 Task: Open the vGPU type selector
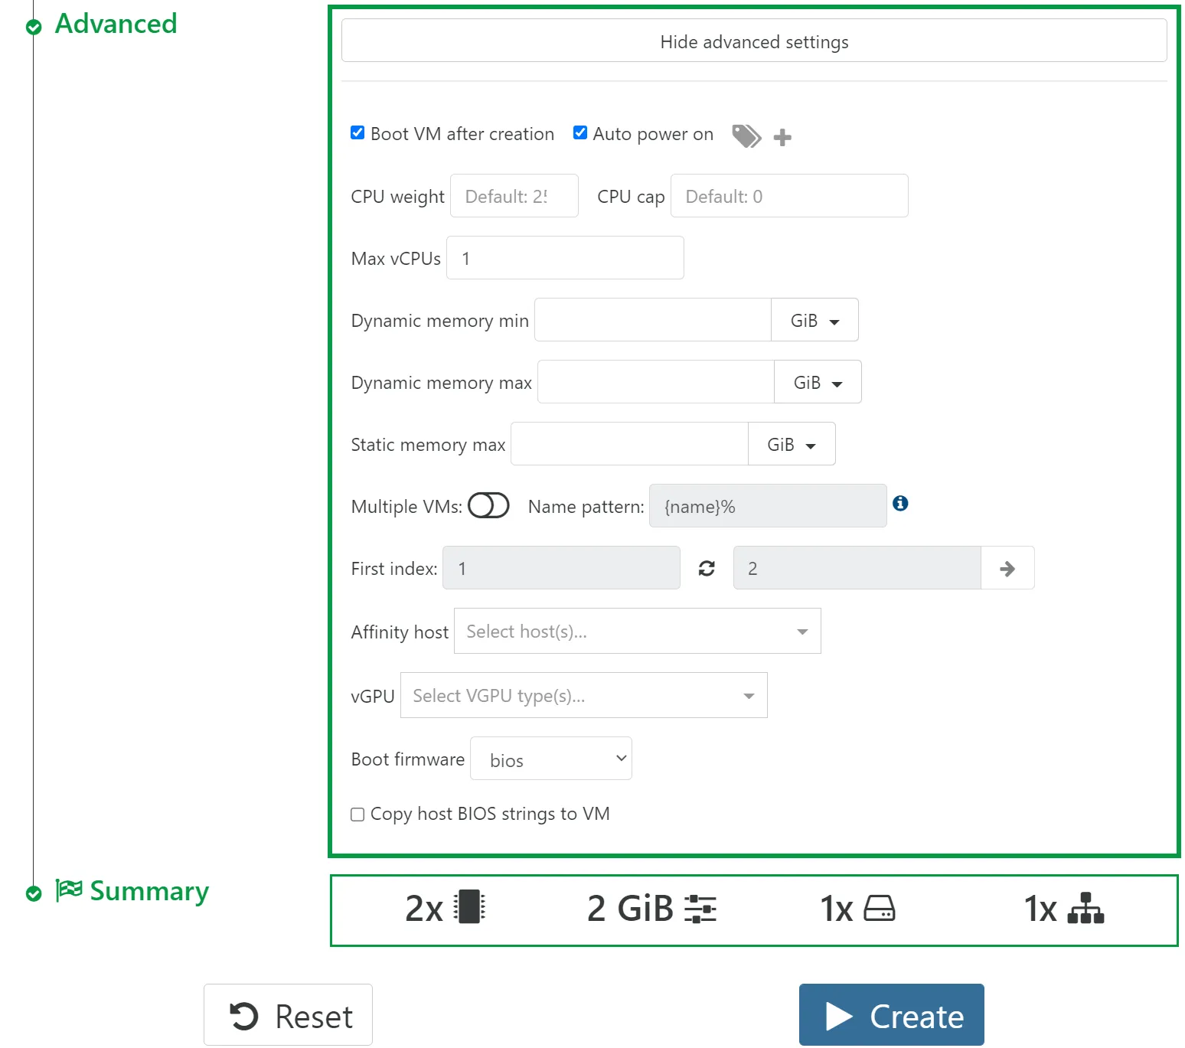click(583, 696)
